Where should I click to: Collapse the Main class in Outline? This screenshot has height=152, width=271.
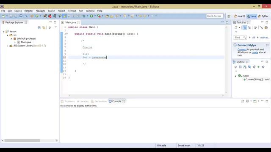pyautogui.click(x=235, y=76)
